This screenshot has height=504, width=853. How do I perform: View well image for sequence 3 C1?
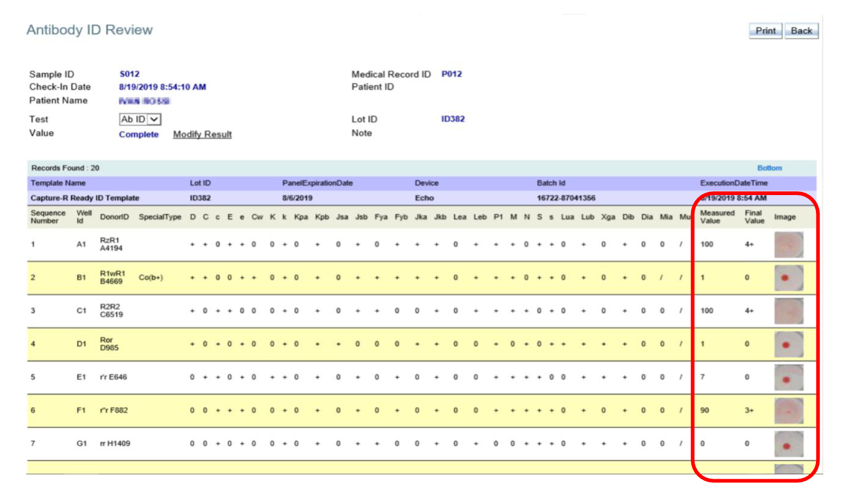789,311
